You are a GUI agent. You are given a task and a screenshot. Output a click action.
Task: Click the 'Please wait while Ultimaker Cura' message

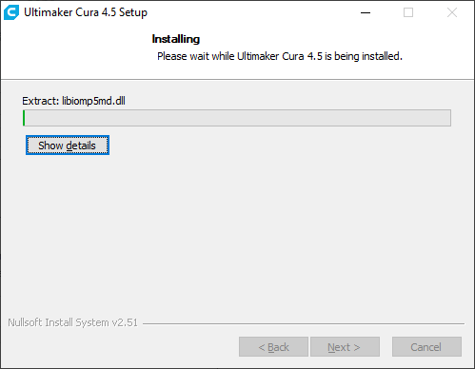point(280,56)
